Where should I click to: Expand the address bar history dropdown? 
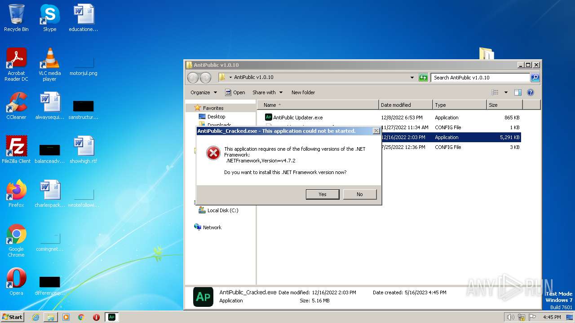412,78
